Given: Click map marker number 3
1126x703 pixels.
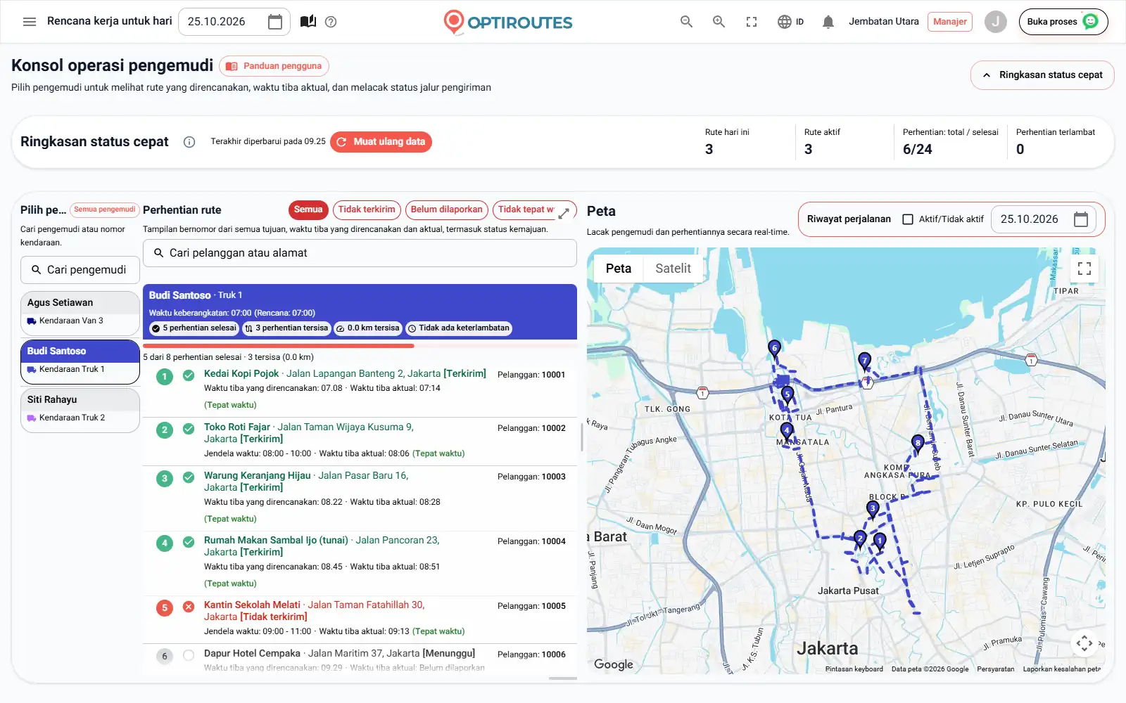Looking at the screenshot, I should [873, 509].
